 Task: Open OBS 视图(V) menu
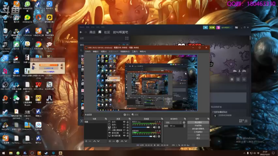pyautogui.click(x=104, y=51)
